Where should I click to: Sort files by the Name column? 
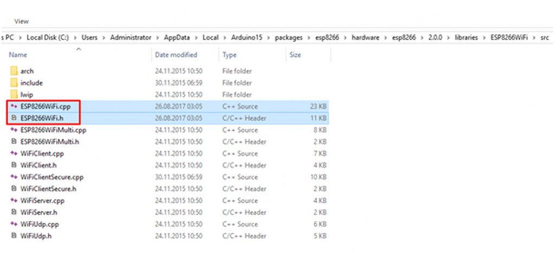[x=18, y=55]
